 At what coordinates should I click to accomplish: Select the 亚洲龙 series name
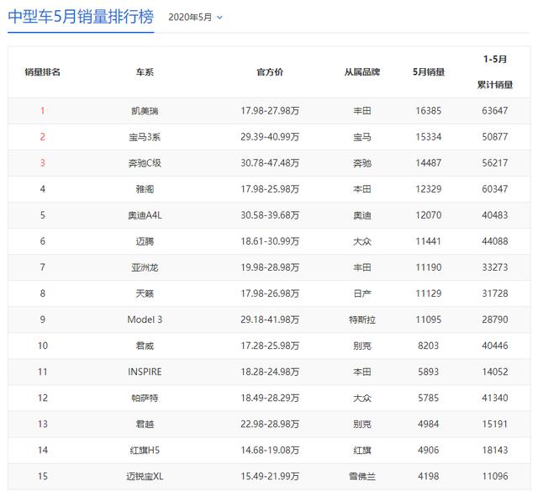point(145,267)
